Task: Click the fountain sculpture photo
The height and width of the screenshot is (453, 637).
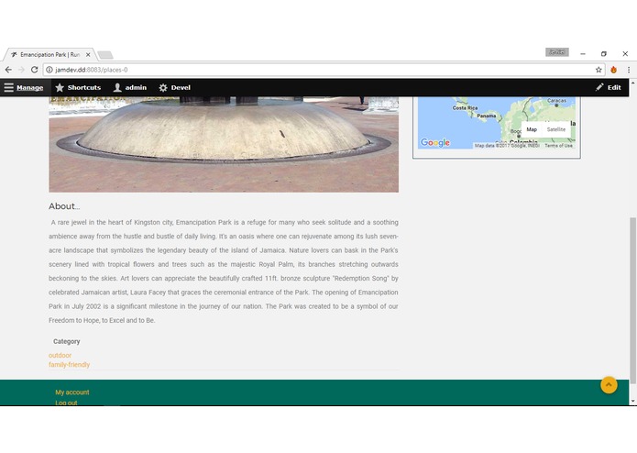Action: (x=224, y=144)
